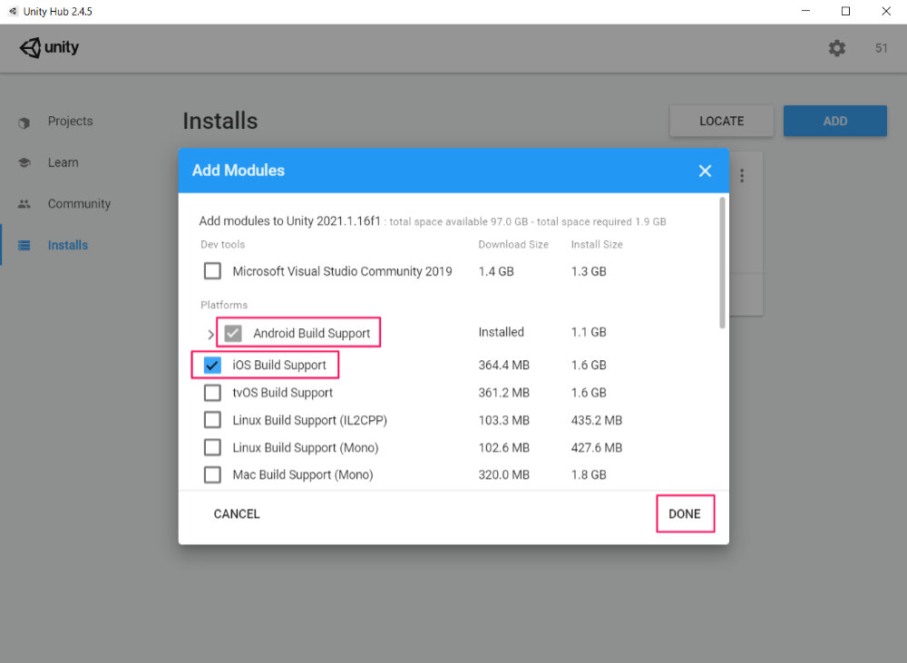Viewport: 907px width, 663px height.
Task: Click the blue ADD button
Action: click(834, 121)
